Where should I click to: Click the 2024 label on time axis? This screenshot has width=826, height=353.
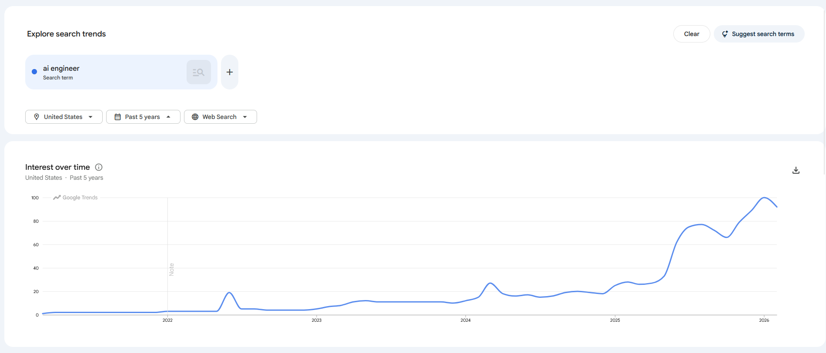465,320
